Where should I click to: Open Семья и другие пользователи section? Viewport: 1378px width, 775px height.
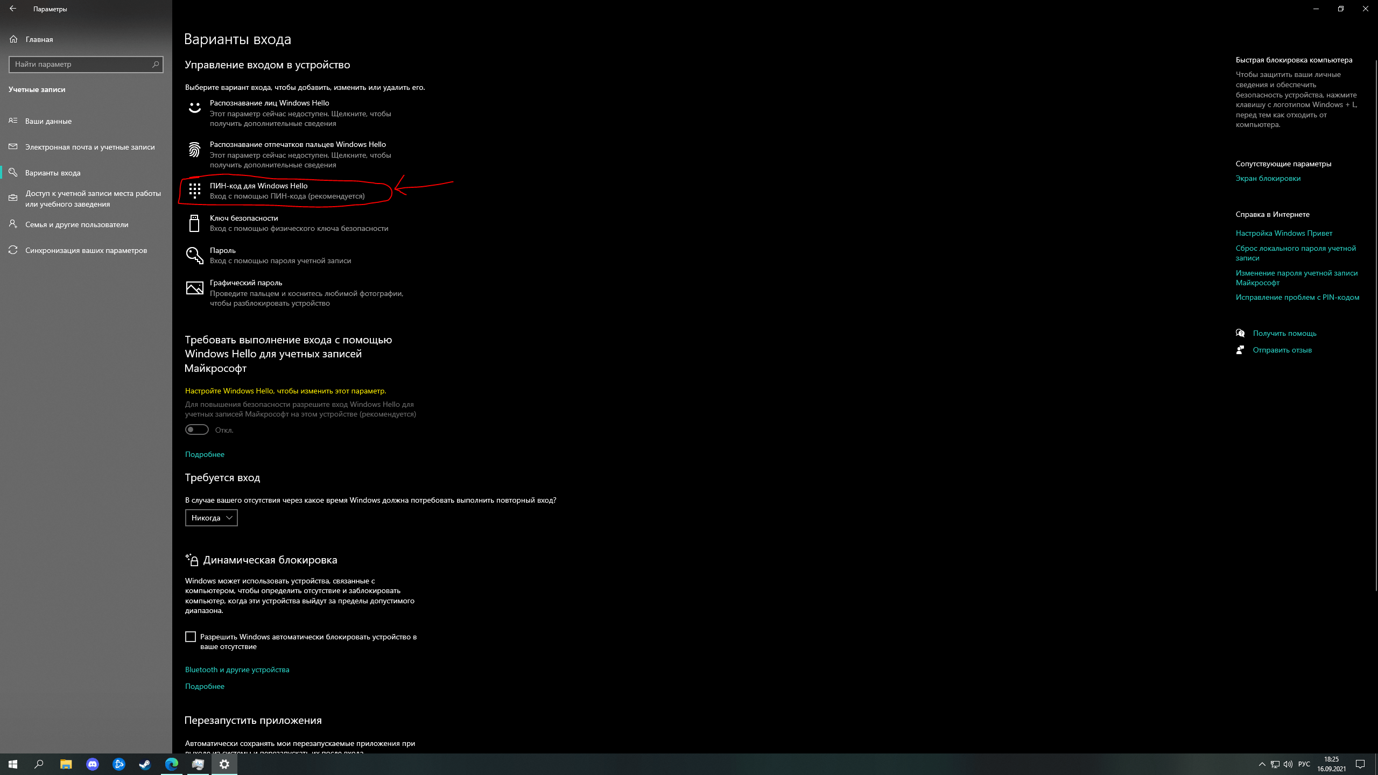coord(86,224)
